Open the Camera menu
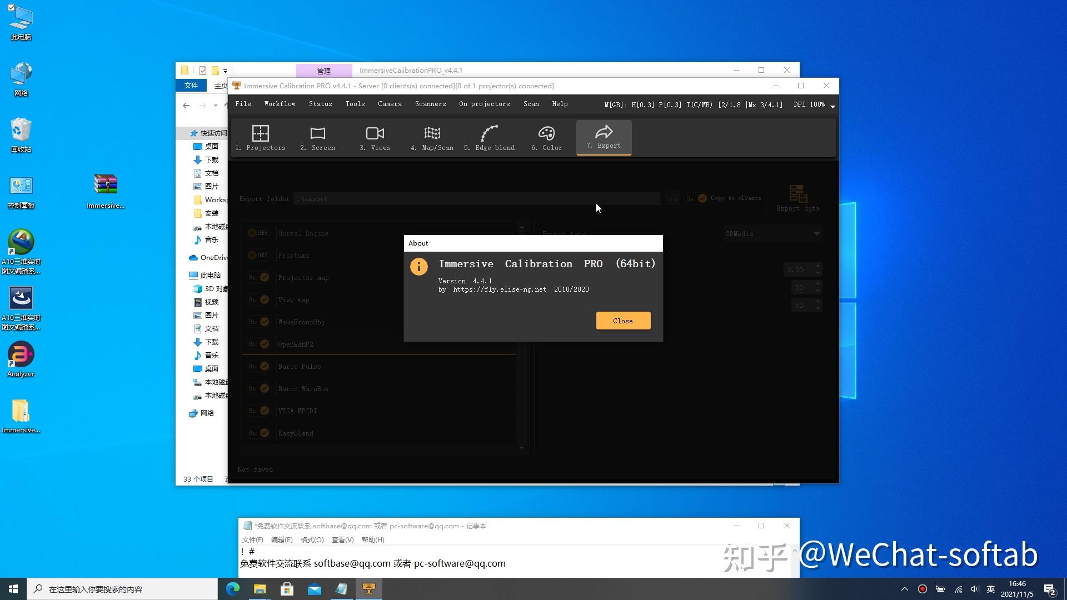1067x600 pixels. point(390,104)
